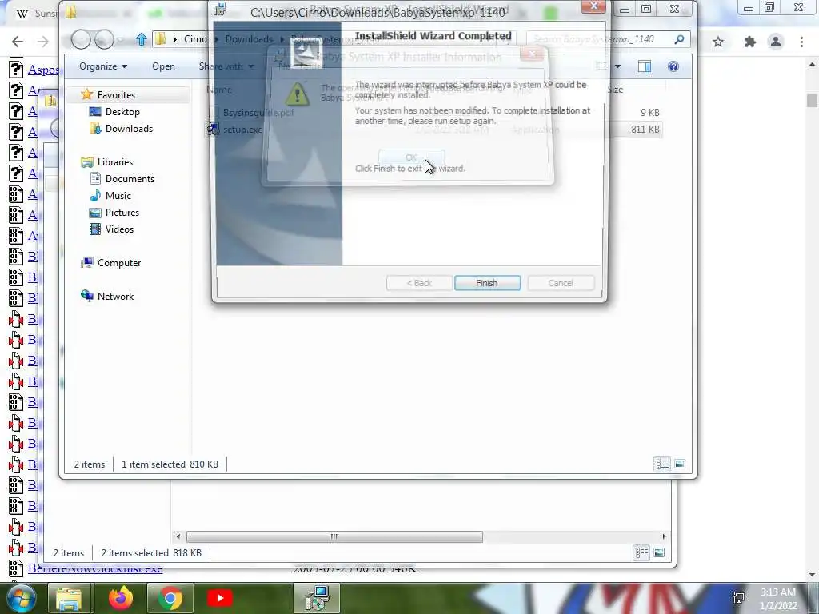The height and width of the screenshot is (614, 819).
Task: Open Chrome extensions puzzle icon
Action: pos(750,42)
